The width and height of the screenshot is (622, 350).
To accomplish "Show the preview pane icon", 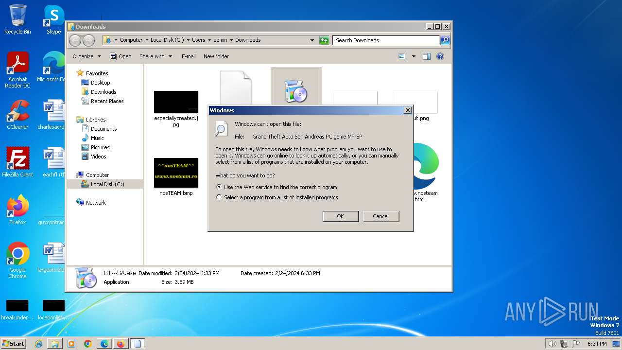I will coord(427,56).
